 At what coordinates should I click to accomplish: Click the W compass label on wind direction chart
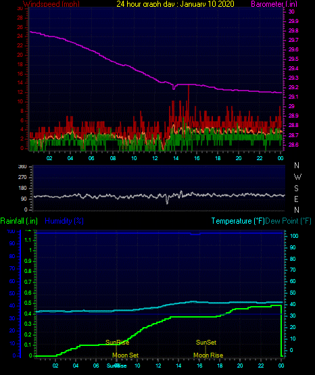(x=297, y=177)
